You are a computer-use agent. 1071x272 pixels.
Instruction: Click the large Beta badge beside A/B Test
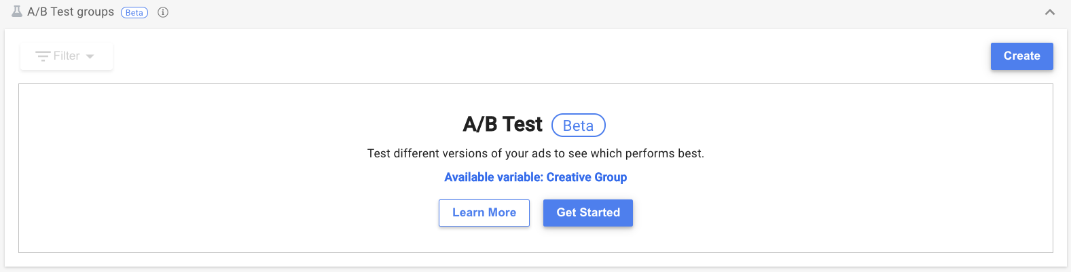(x=578, y=125)
